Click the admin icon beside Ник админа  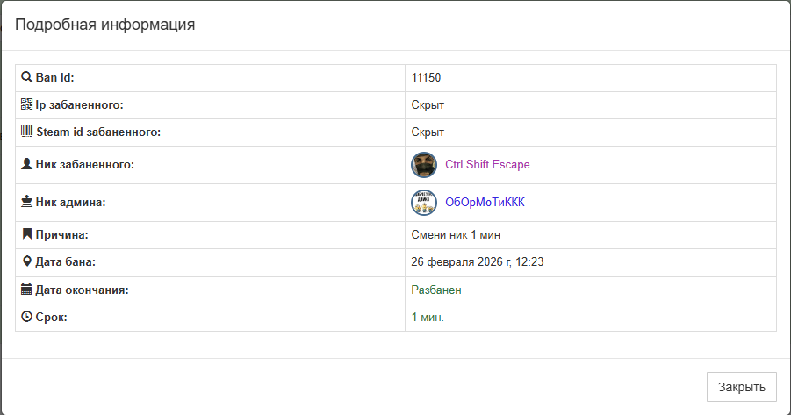pyautogui.click(x=26, y=202)
